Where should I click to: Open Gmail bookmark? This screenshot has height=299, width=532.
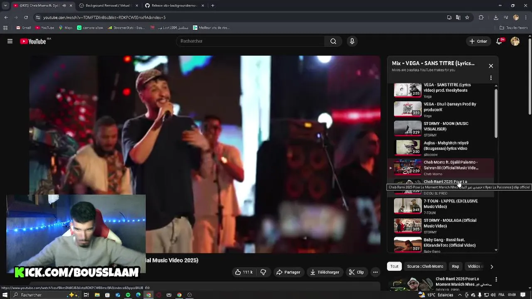[24, 28]
